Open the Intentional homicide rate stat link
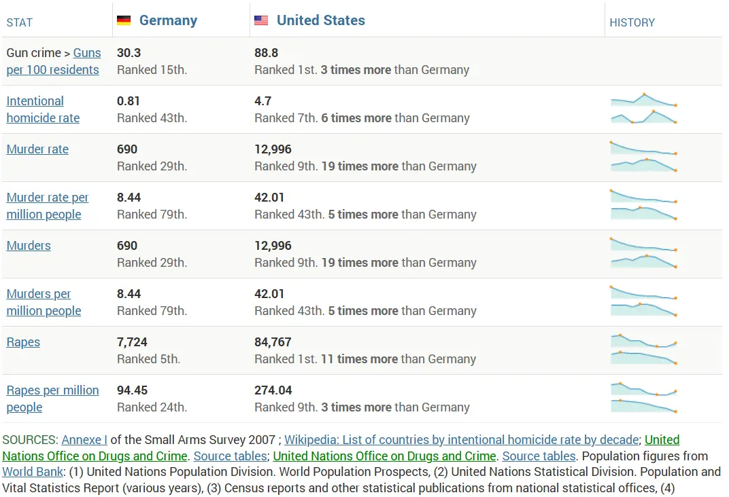The height and width of the screenshot is (497, 729). point(42,109)
